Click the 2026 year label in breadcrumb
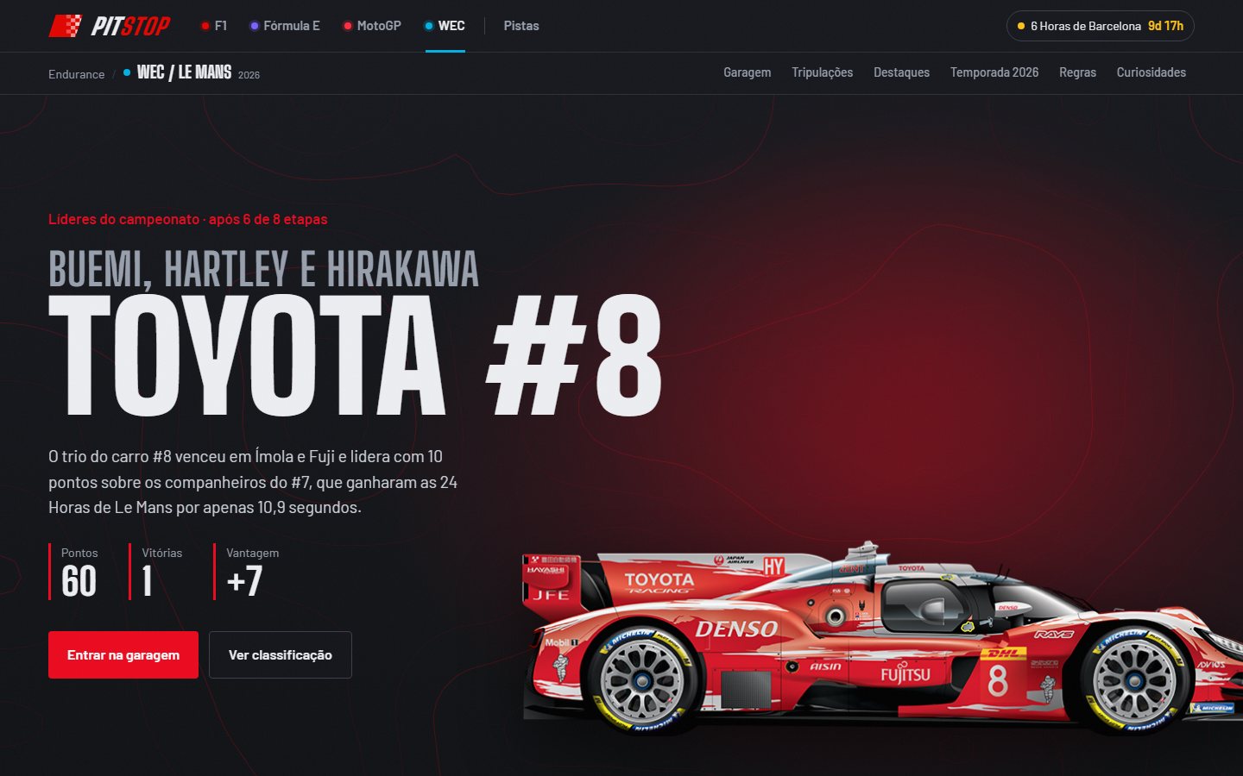This screenshot has width=1243, height=776. (x=249, y=75)
